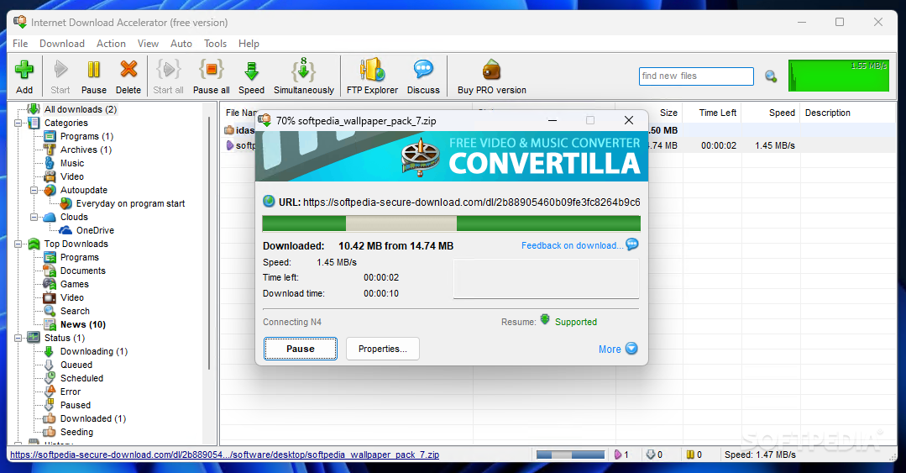
Task: Select the Downloading (1) status
Action: [93, 351]
